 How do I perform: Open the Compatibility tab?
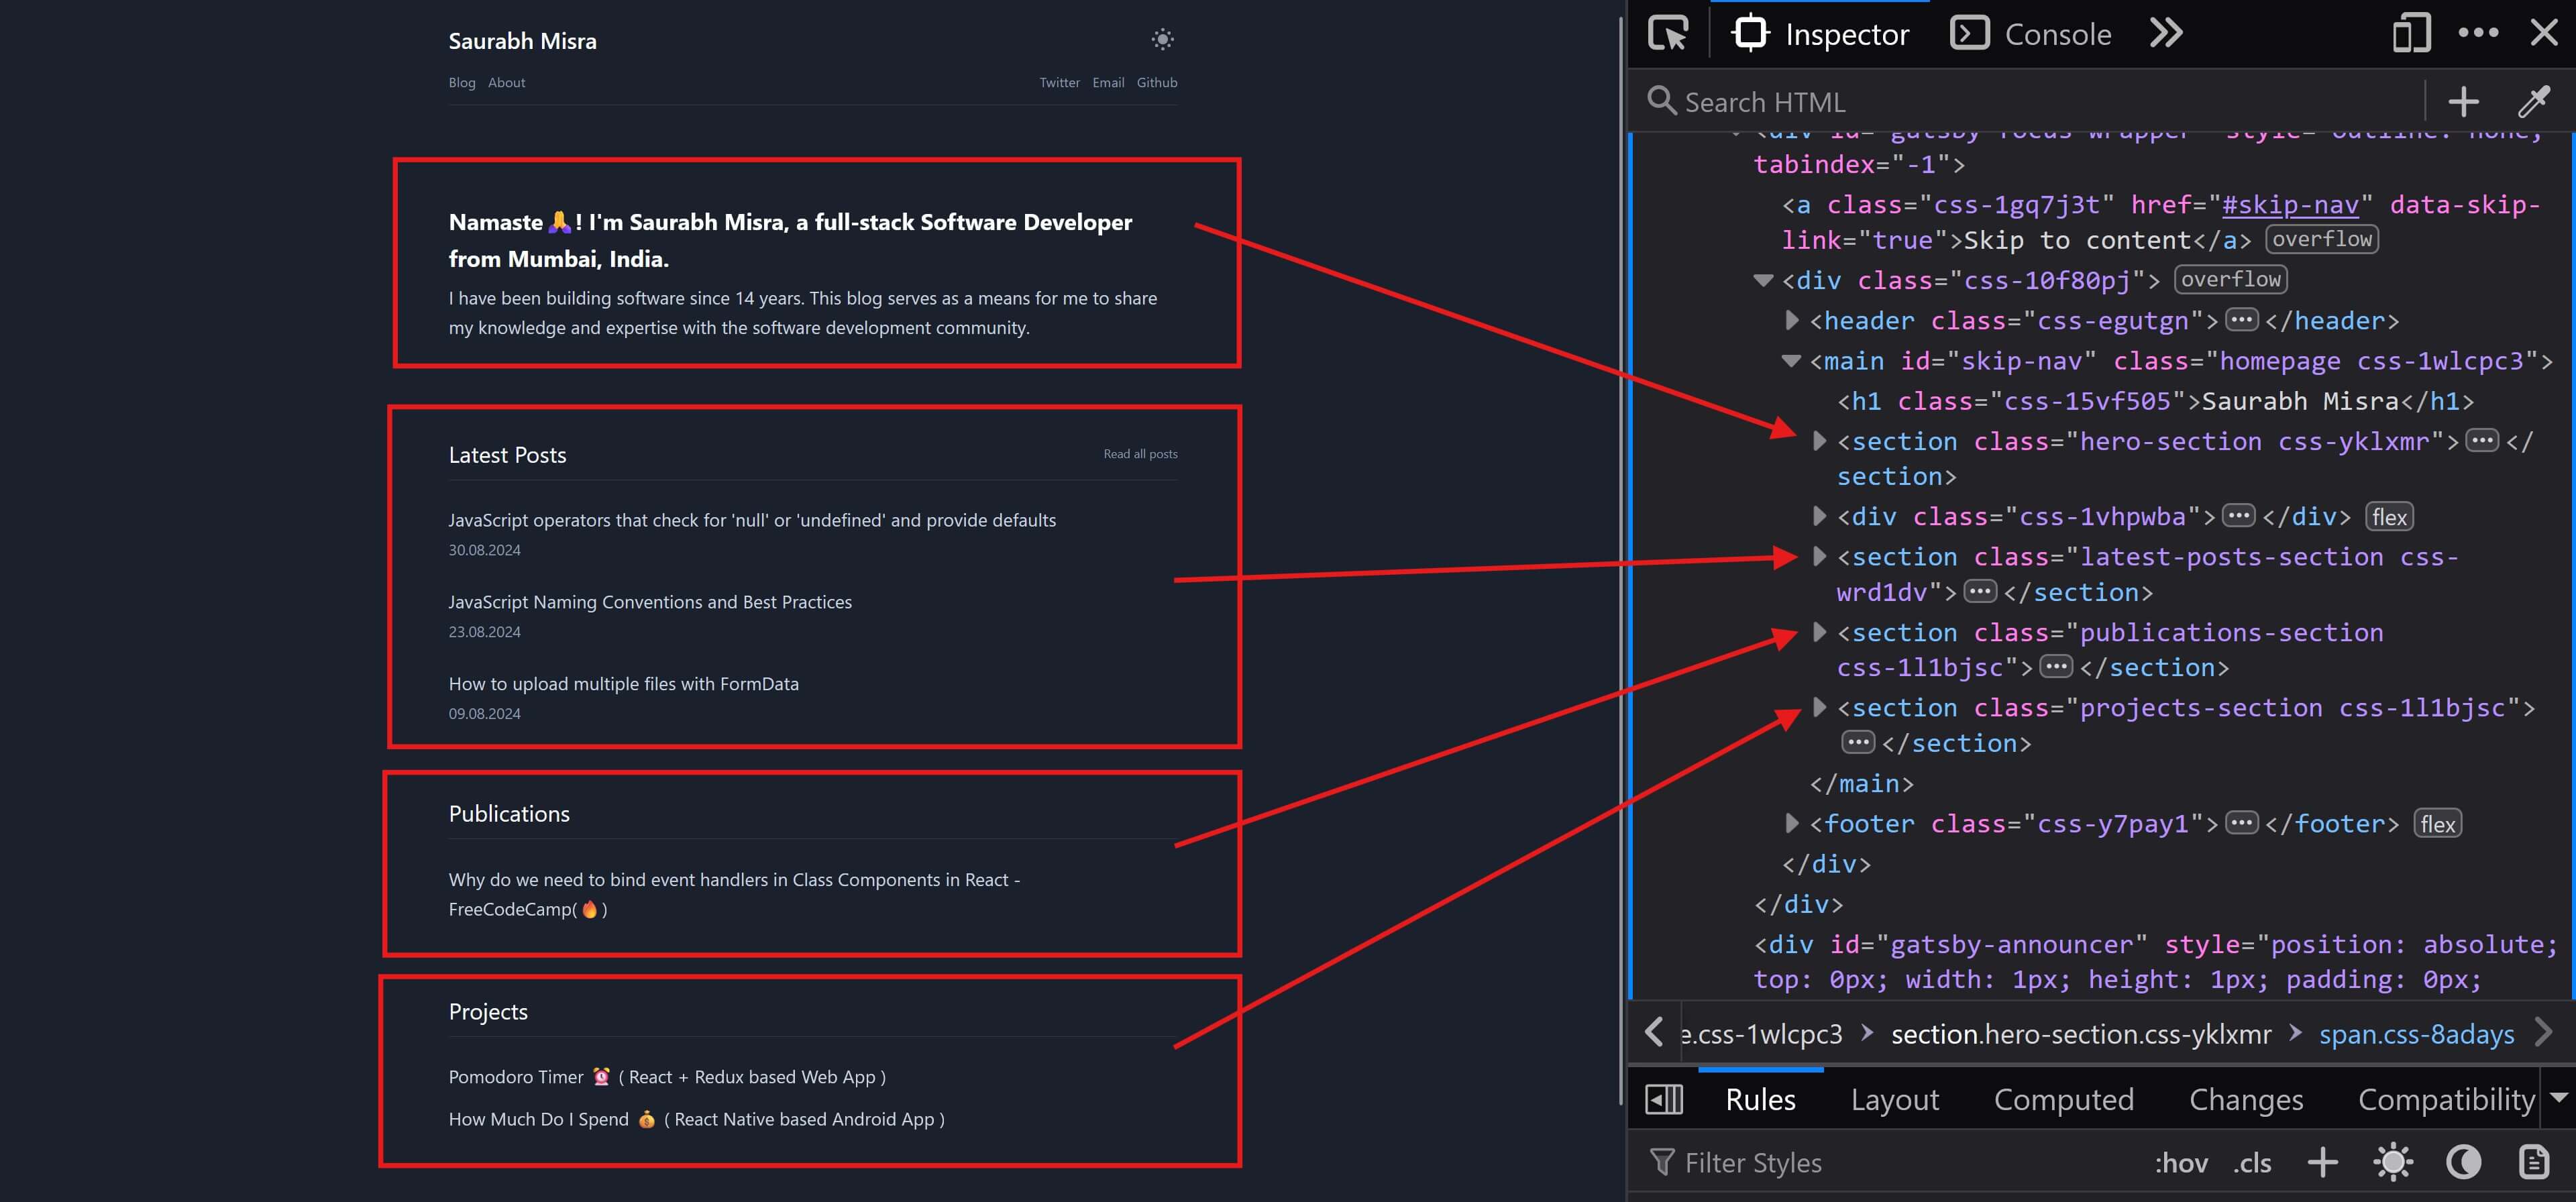[2446, 1099]
